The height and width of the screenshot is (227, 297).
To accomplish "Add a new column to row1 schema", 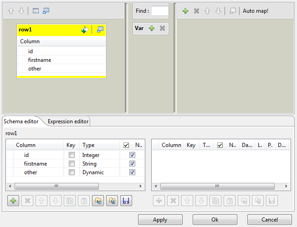I will pos(14,201).
